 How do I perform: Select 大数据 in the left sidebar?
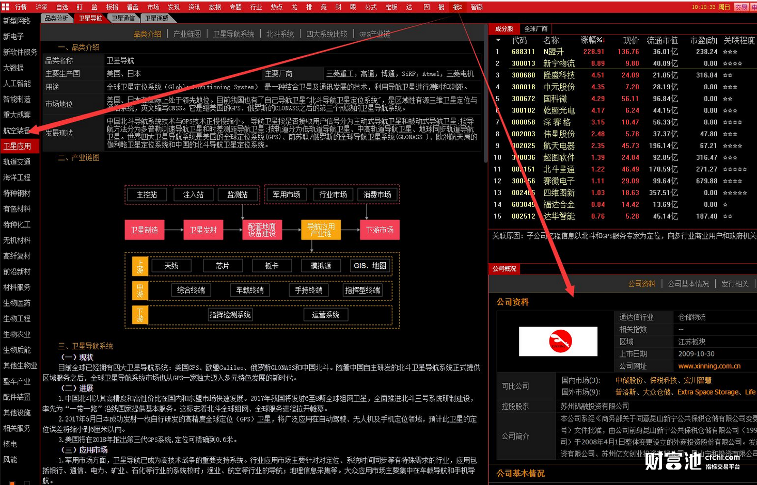[13, 68]
